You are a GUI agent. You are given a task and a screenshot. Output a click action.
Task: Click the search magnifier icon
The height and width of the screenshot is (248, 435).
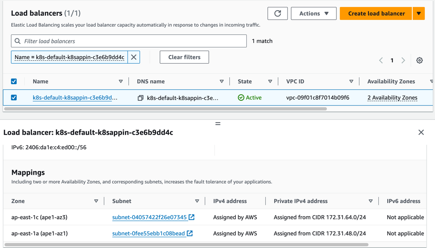click(17, 40)
